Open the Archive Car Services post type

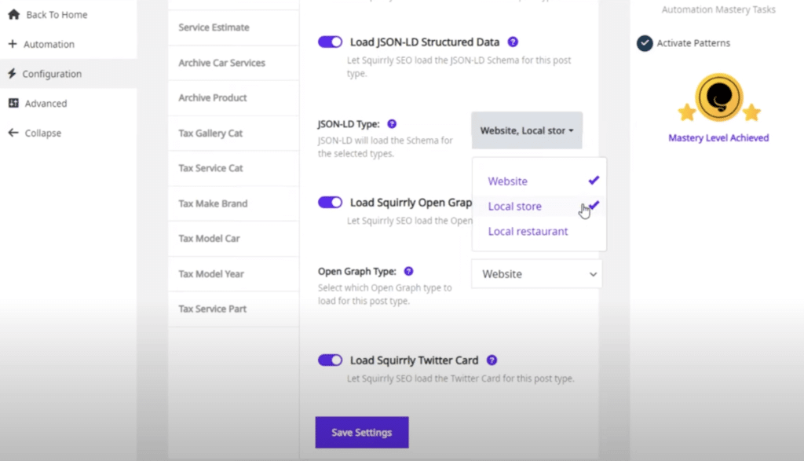point(222,63)
